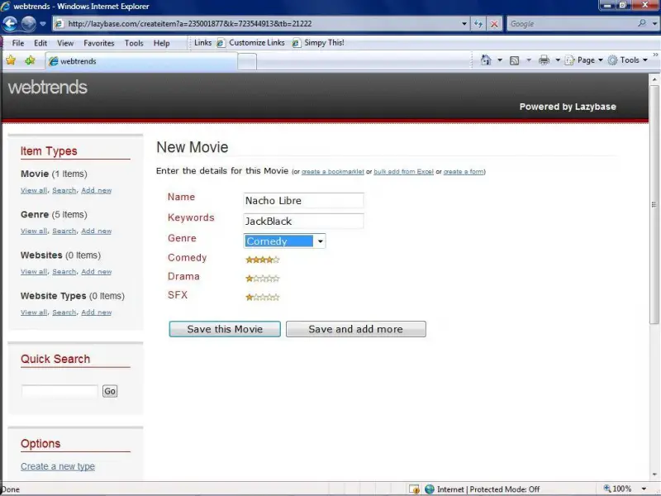
Task: Open the Favorites Center star icon
Action: [11, 60]
